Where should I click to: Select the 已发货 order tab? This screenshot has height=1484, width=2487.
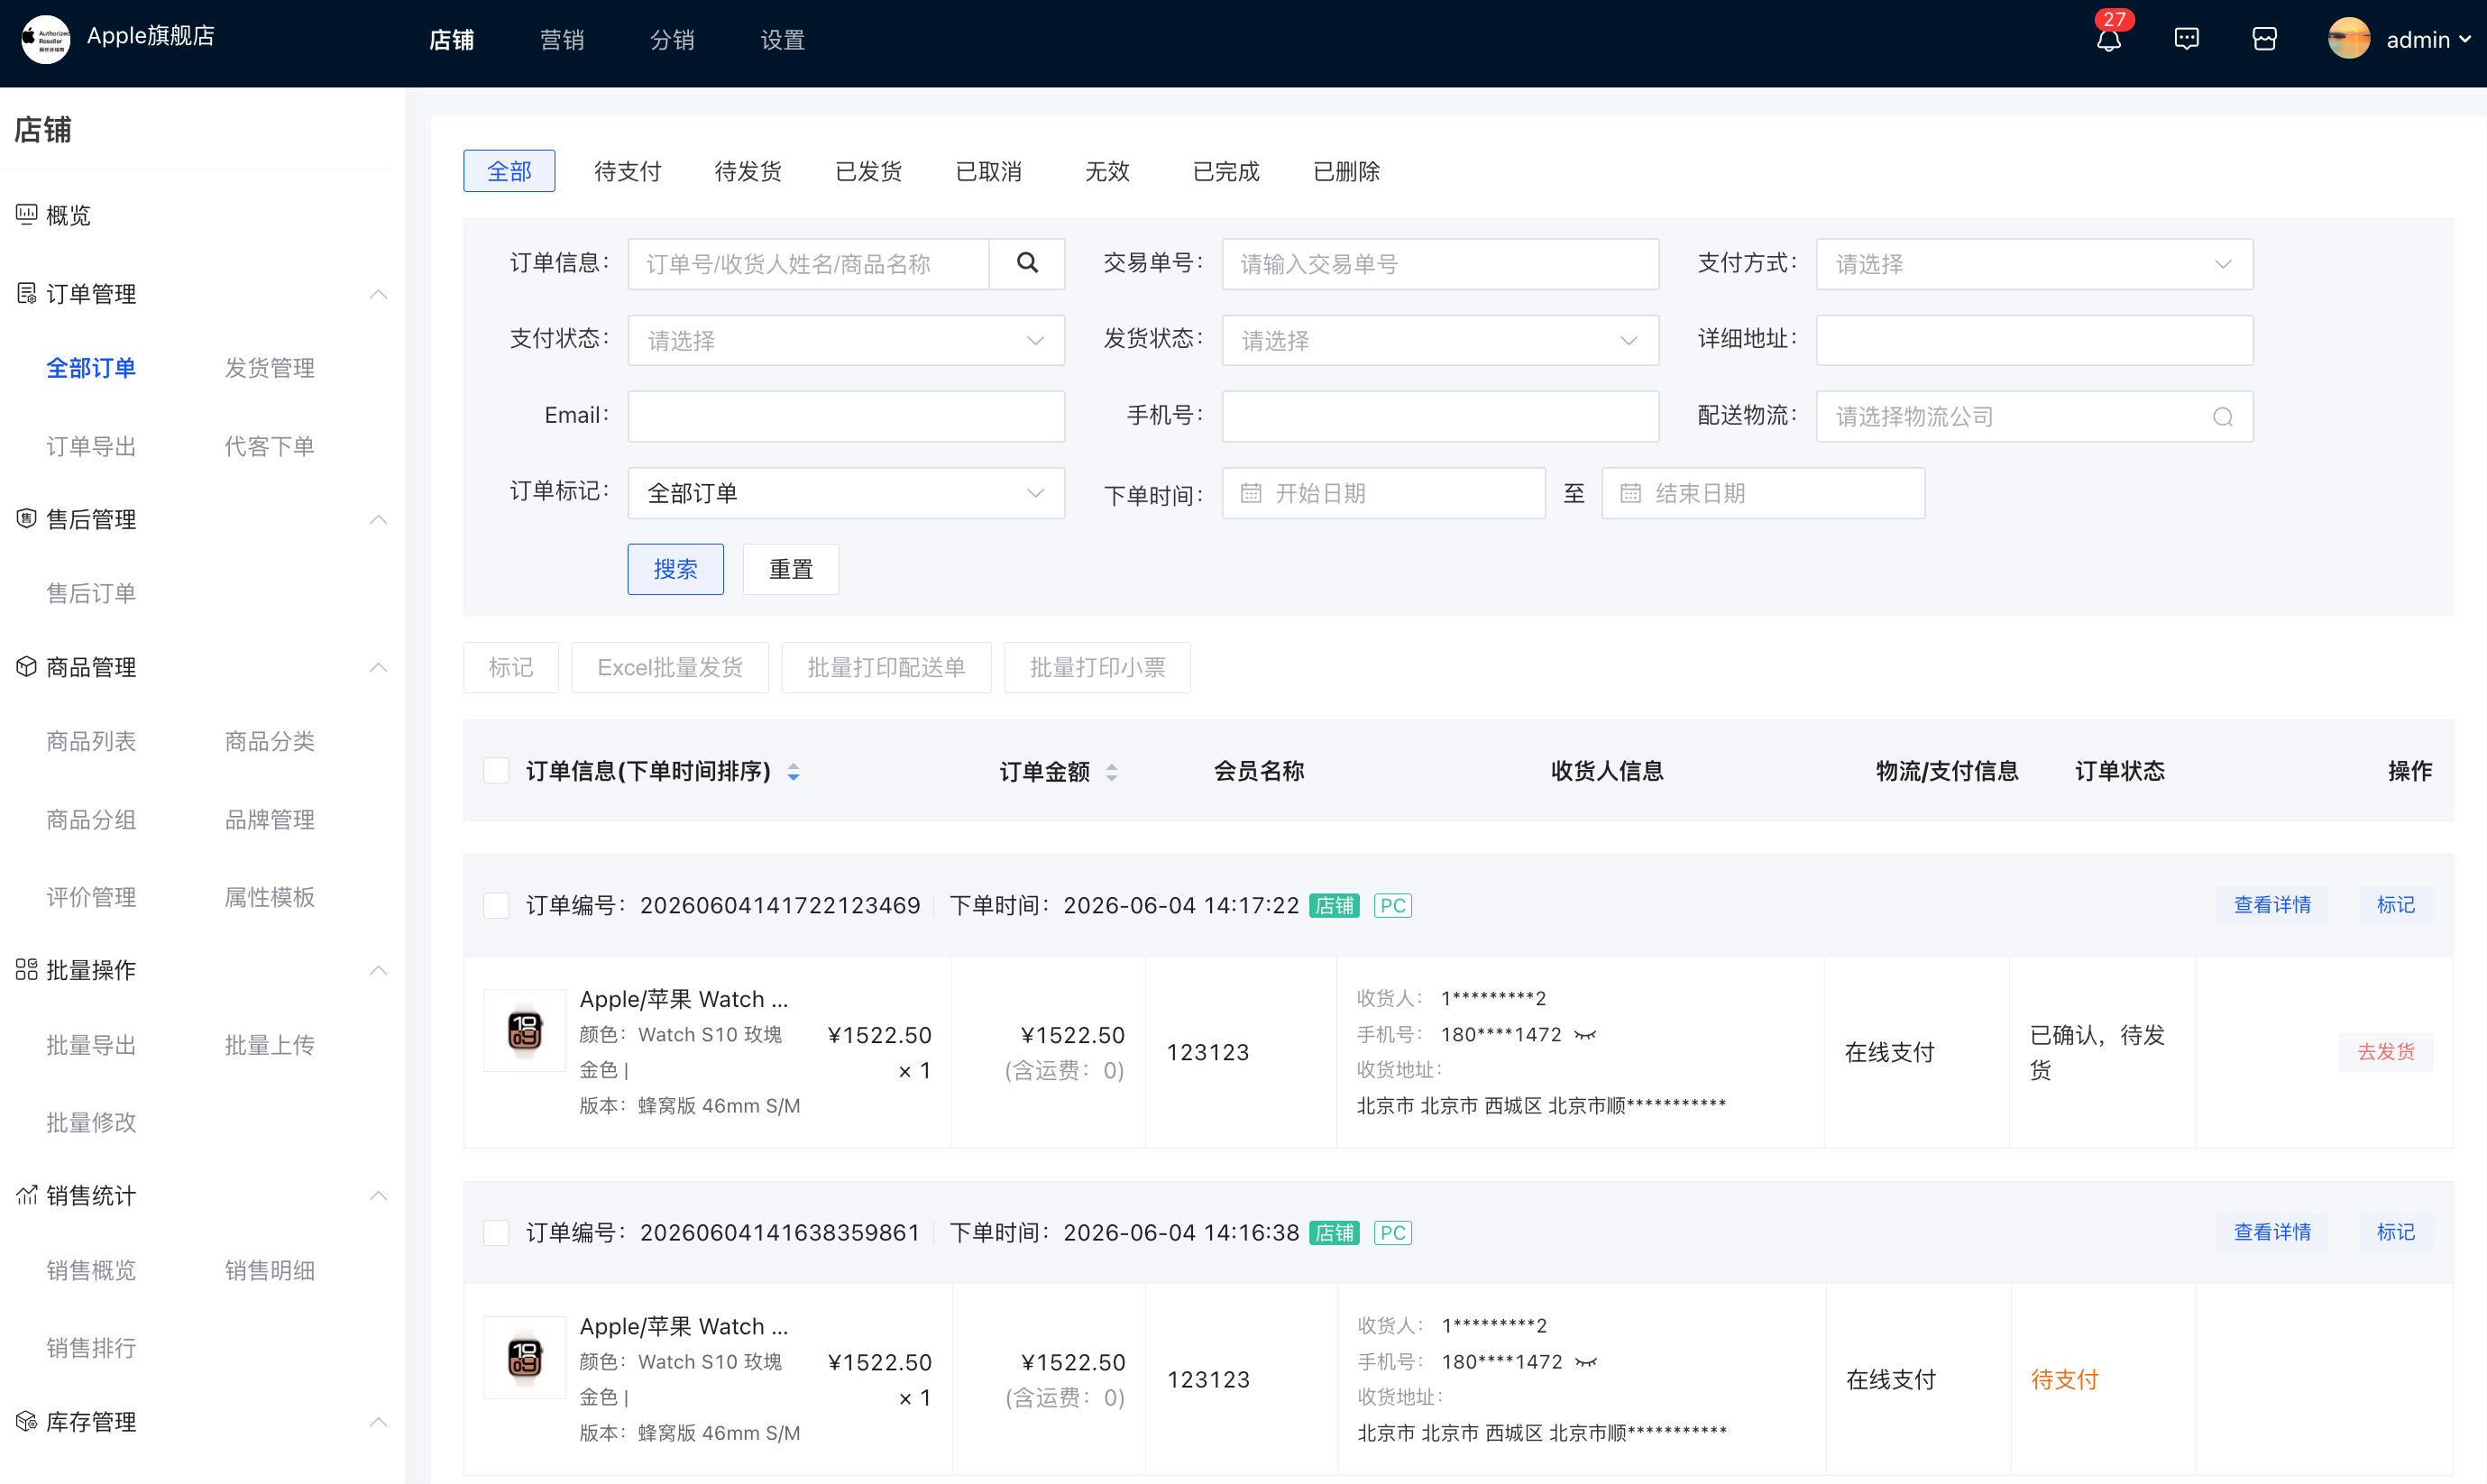pyautogui.click(x=868, y=171)
